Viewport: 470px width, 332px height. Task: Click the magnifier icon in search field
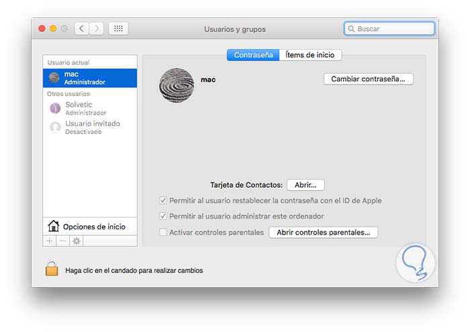pos(351,29)
